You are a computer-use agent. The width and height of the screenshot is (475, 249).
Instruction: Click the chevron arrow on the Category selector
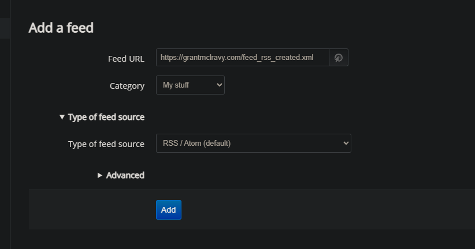219,85
